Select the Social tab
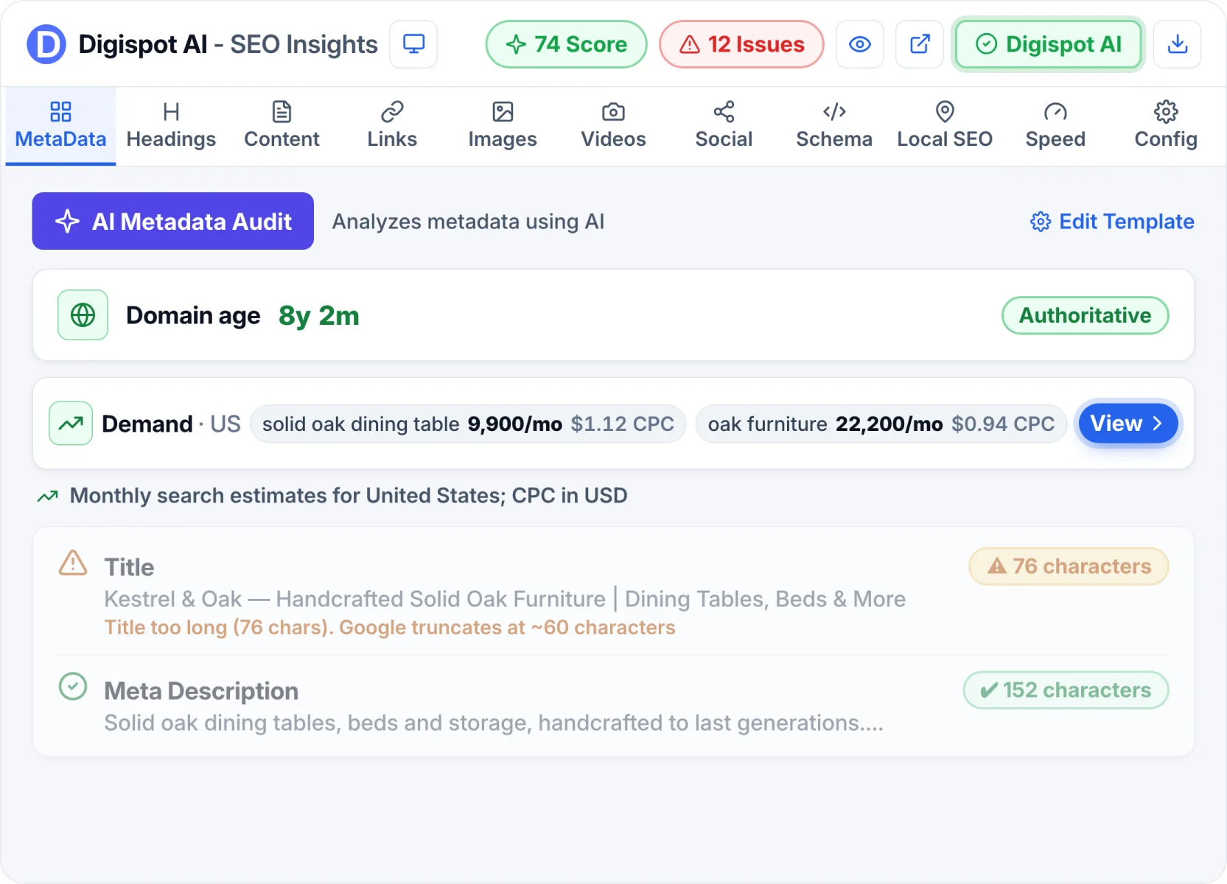Viewport: 1227px width, 884px height. 724,126
